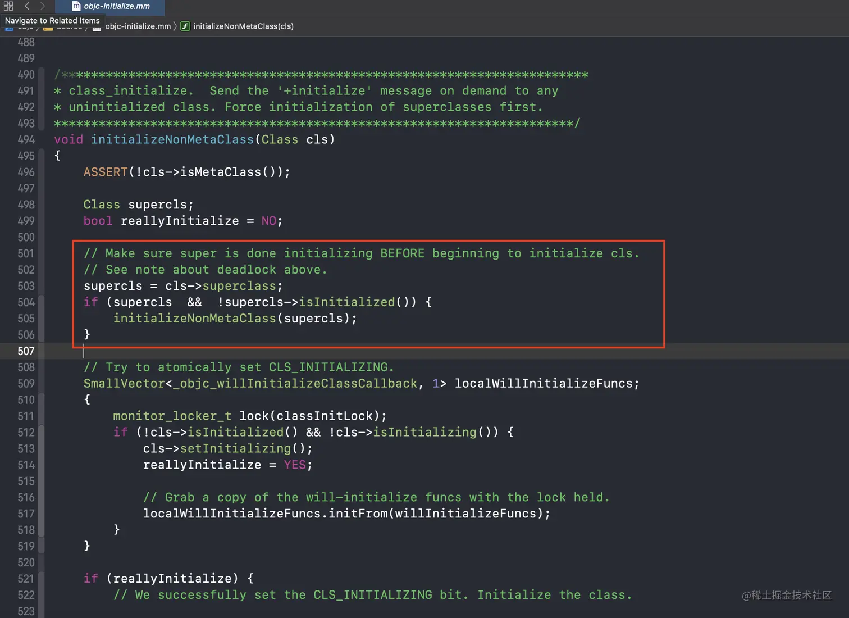Go forward with the right chevron arrow
Screen dimensions: 849x618
[x=43, y=6]
